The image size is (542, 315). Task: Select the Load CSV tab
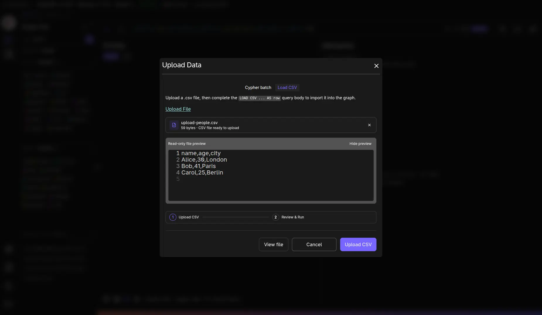(287, 88)
